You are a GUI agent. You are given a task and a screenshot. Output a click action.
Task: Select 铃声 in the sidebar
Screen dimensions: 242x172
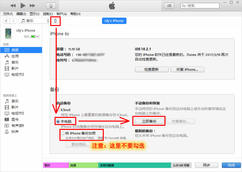point(15,132)
